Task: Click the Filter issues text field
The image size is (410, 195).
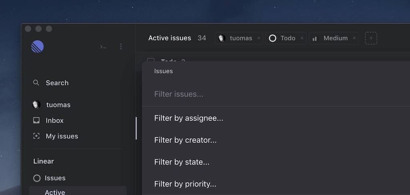Action: click(x=240, y=94)
